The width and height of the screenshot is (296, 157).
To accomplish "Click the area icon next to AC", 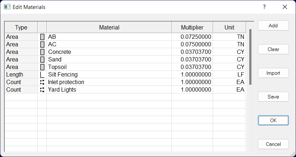I will click(42, 45).
